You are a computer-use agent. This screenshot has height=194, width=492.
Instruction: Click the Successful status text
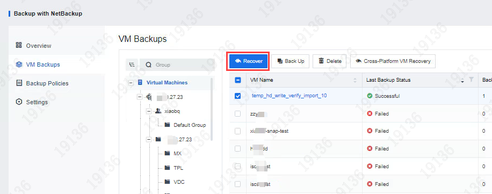pos(387,96)
